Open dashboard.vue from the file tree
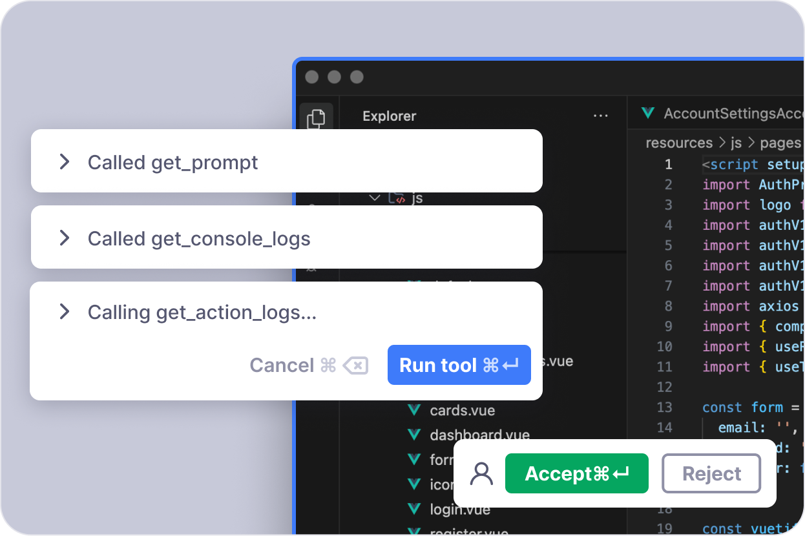The height and width of the screenshot is (536, 805). tap(479, 435)
